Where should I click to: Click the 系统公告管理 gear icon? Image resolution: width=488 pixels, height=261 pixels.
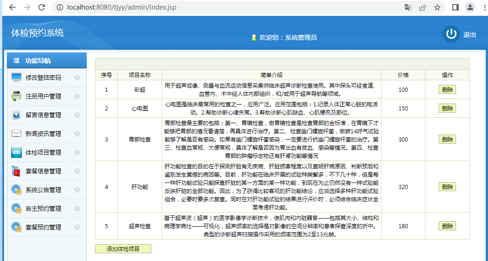tap(16, 189)
